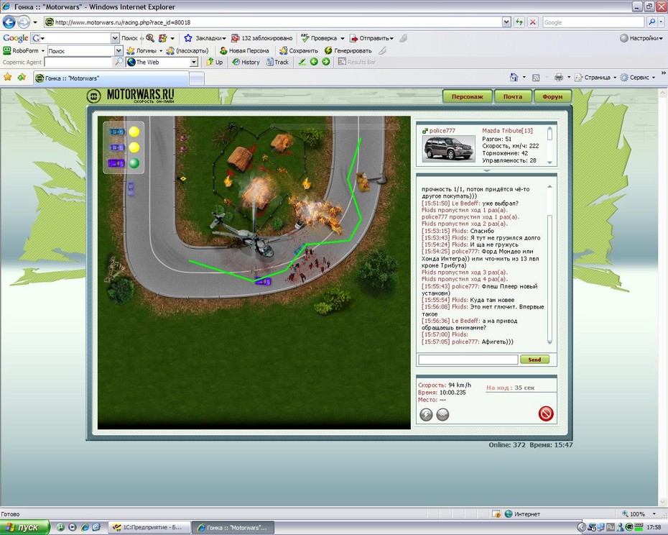Open the Персонаж tab
This screenshot has height=535, width=668.
tap(468, 97)
